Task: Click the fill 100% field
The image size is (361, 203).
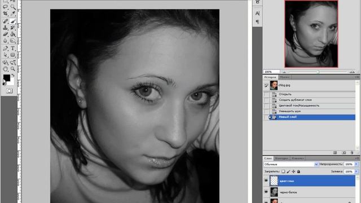Action: 349,171
